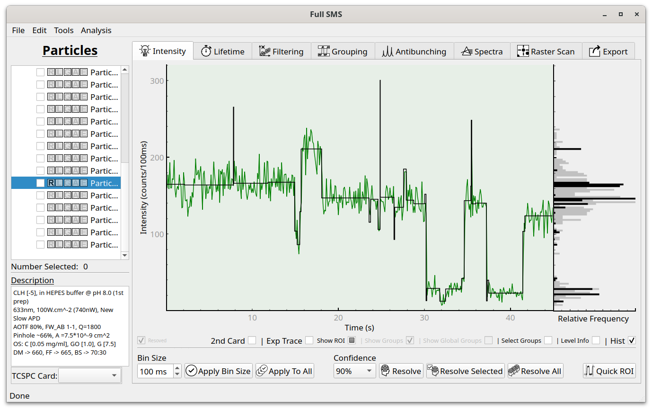Image resolution: width=652 pixels, height=410 pixels.
Task: Enable the Level Info checkbox
Action: [x=596, y=340]
